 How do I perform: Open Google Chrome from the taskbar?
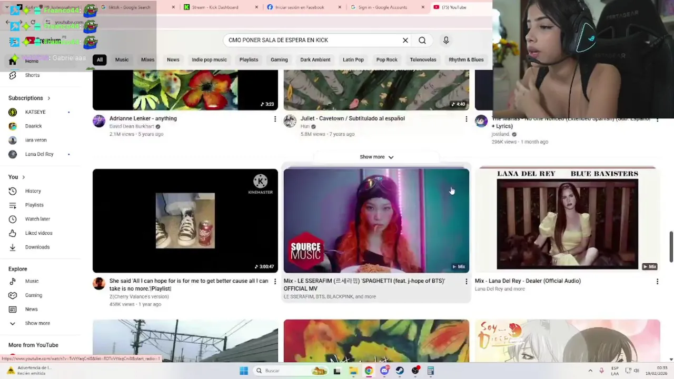[x=369, y=371]
